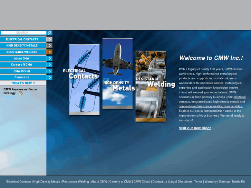
Task: Open the CMW Circuit sidebar menu
Action: coord(23,71)
